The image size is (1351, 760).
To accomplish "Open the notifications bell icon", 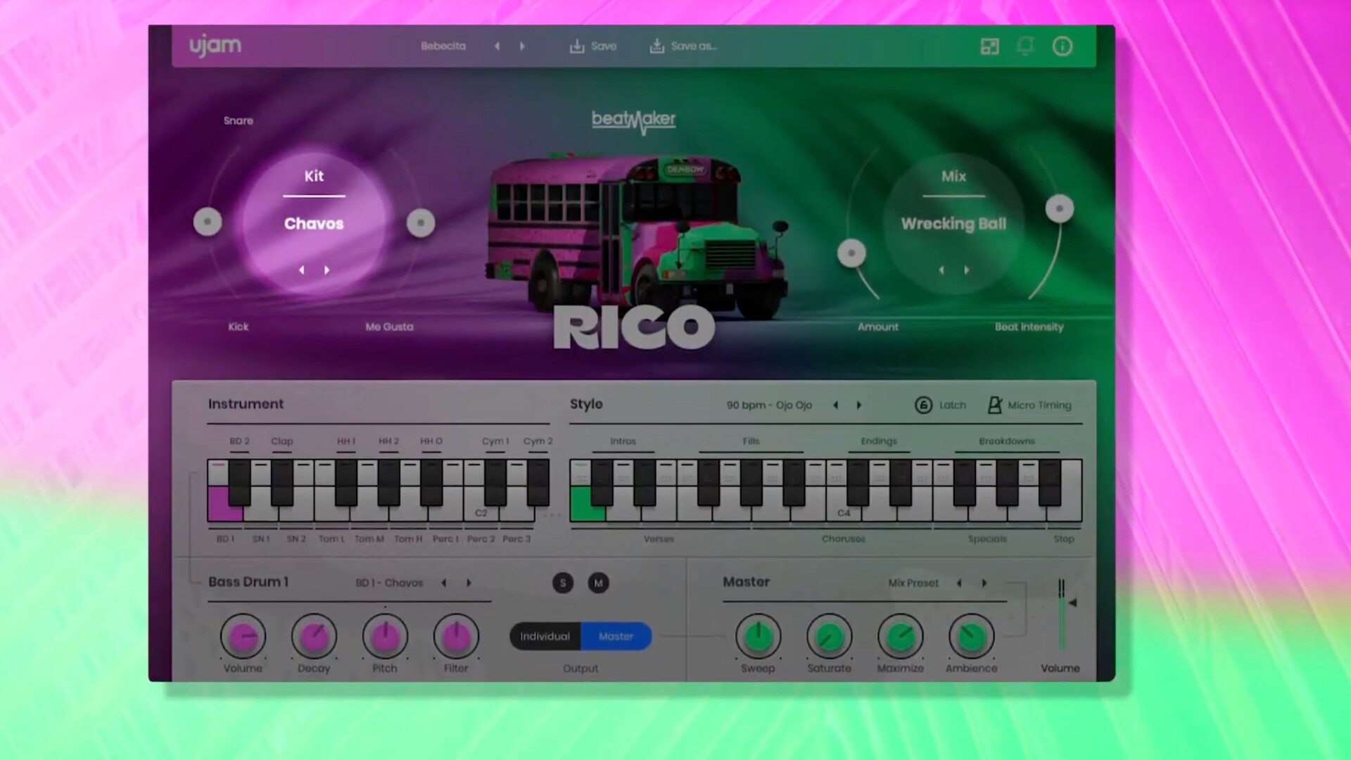I will point(1025,46).
